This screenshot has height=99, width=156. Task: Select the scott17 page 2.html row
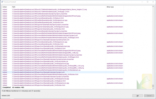pos(63,12)
